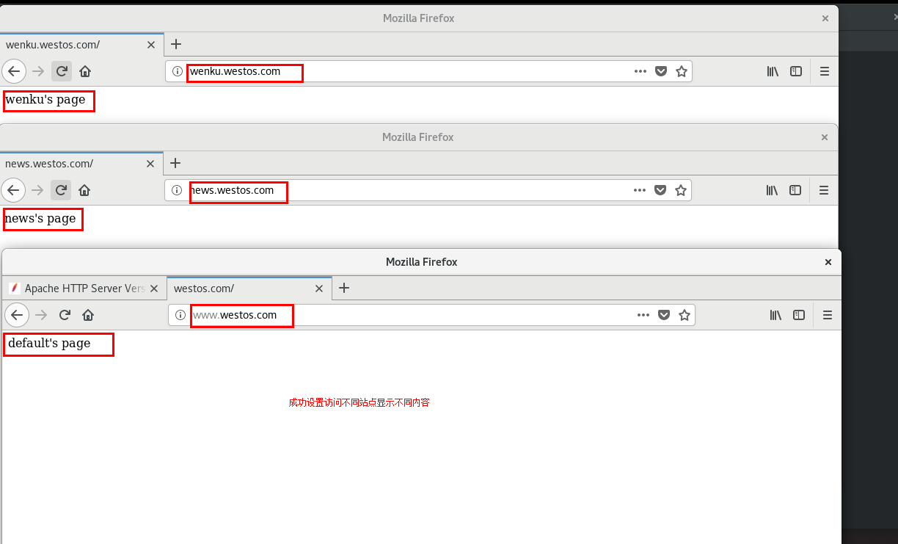Select the westos.com/ tab
The image size is (898, 544).
tap(249, 289)
